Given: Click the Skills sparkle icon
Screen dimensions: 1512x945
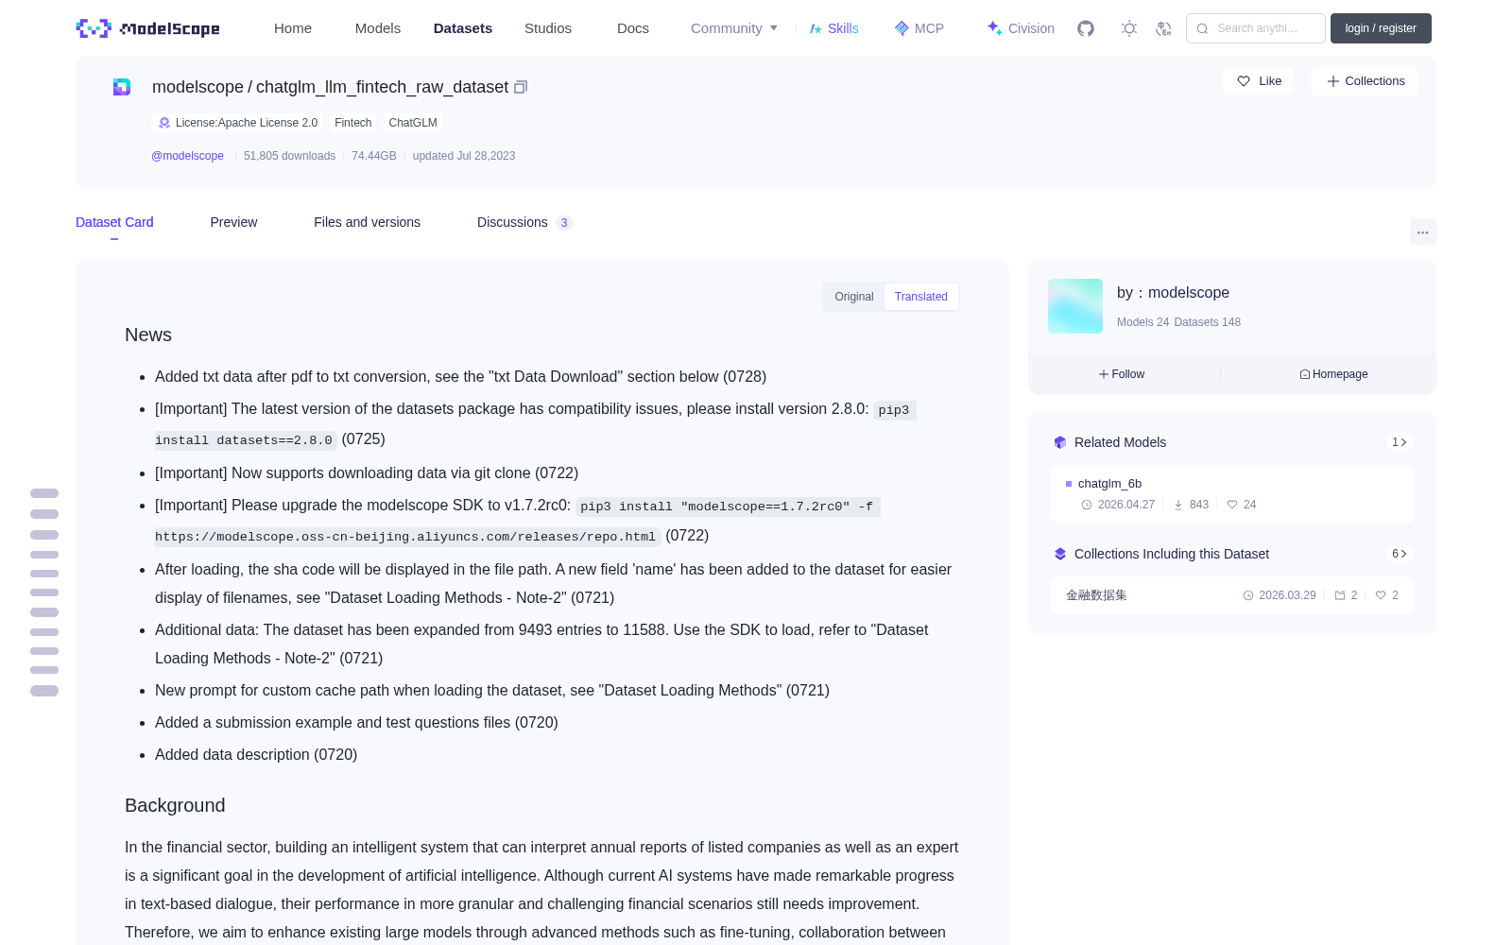Looking at the screenshot, I should tap(816, 28).
